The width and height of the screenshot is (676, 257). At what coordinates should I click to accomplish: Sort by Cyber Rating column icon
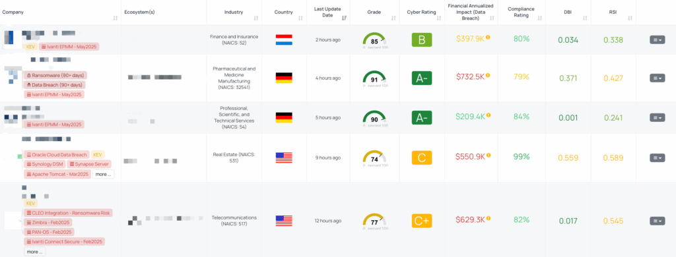(x=438, y=18)
